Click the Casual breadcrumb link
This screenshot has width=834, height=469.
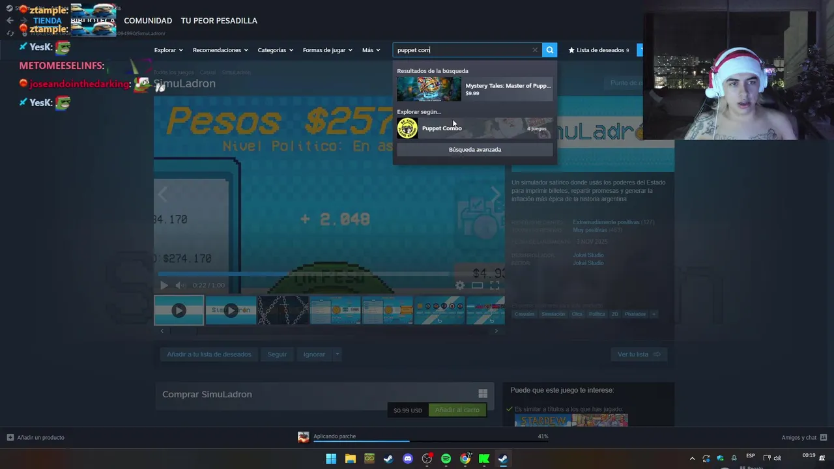208,72
